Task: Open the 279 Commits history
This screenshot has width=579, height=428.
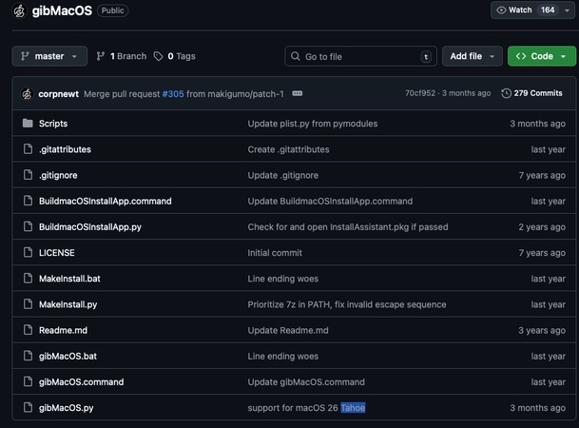Action: pos(532,93)
